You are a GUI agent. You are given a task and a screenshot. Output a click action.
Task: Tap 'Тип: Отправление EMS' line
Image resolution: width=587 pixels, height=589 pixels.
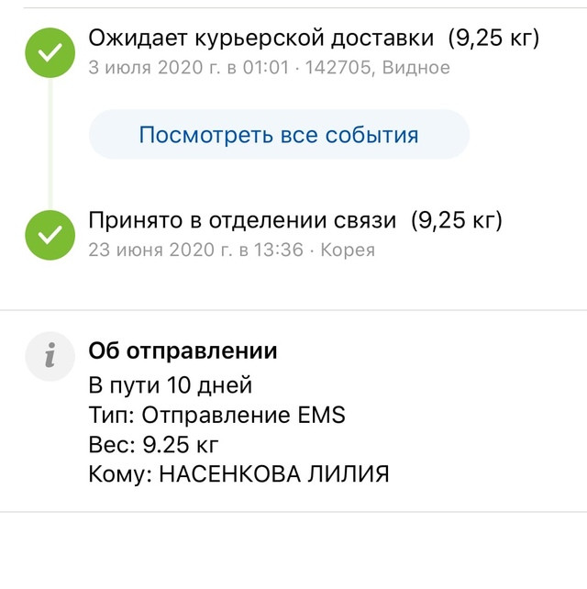(216, 415)
